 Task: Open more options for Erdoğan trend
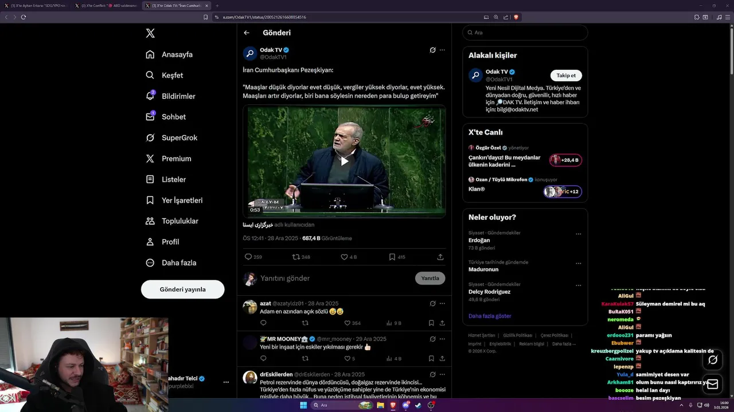click(579, 234)
